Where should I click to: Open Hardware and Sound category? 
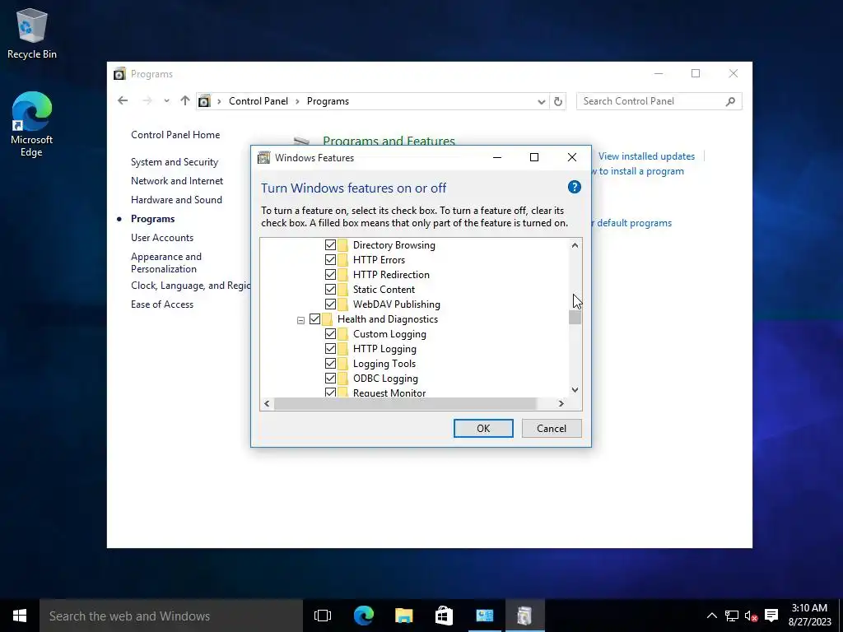coord(176,200)
